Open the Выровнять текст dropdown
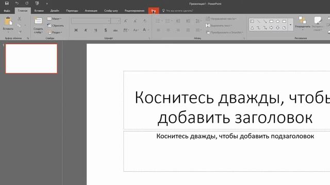Screen dimensions: 330x185 coord(219,26)
